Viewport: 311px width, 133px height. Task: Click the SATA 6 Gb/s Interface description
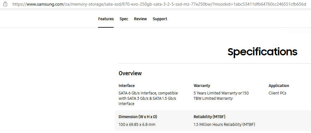(x=148, y=93)
